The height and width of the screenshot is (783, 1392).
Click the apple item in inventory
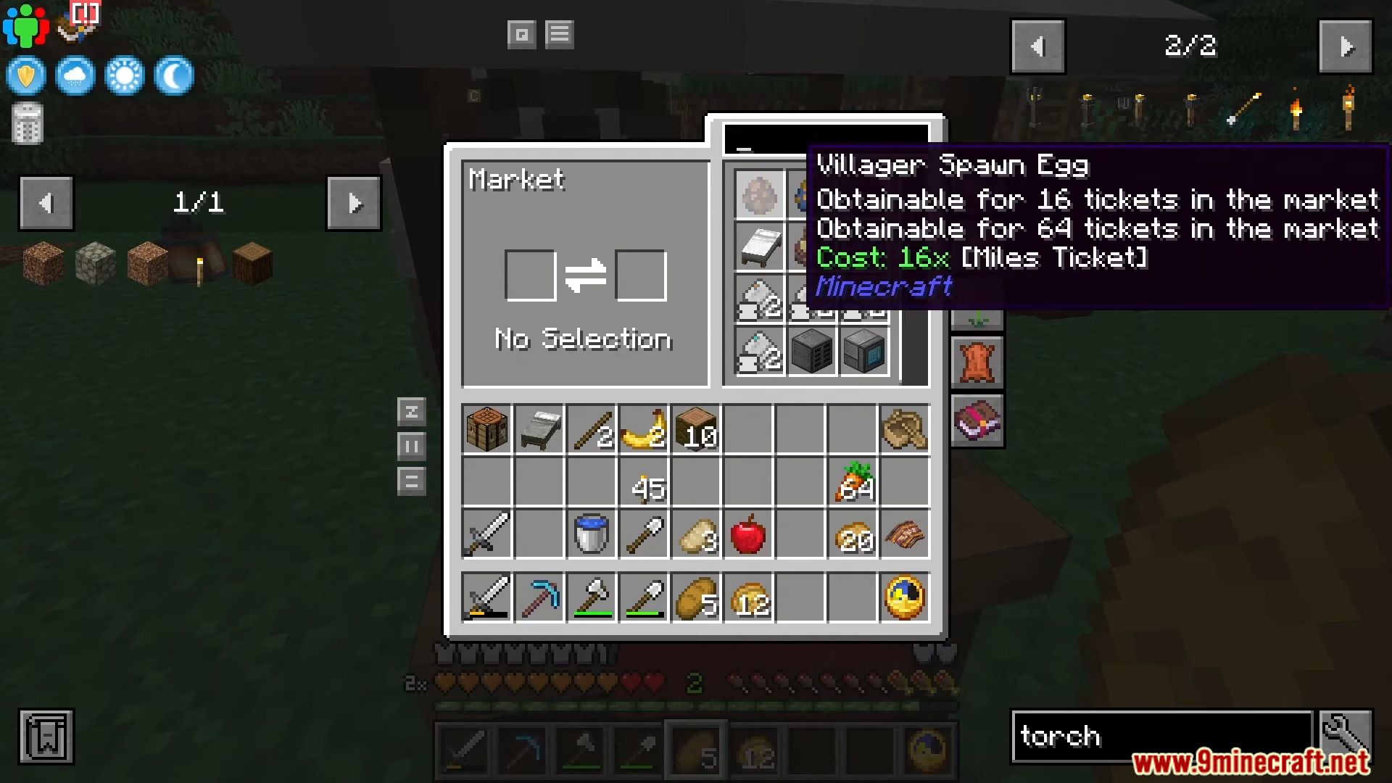pyautogui.click(x=749, y=536)
